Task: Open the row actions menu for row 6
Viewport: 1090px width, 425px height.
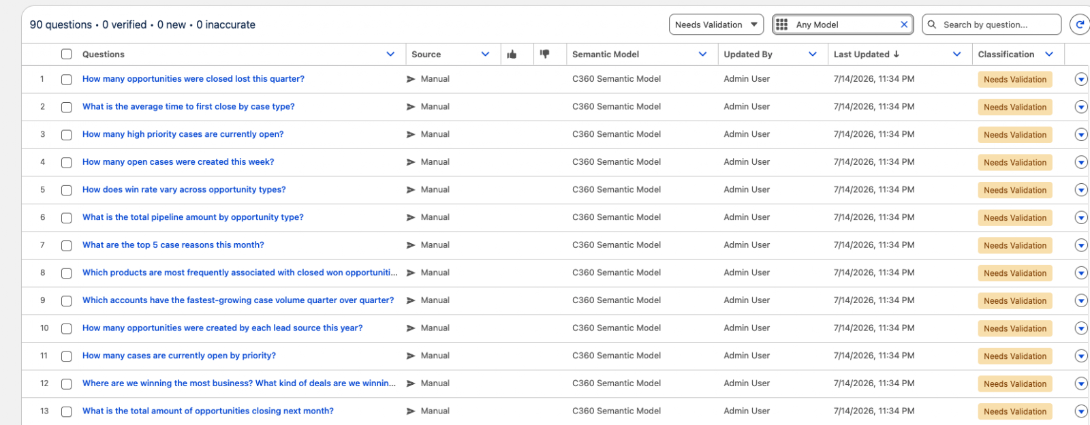Action: tap(1080, 217)
